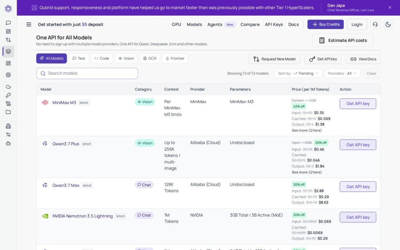Open the folder sidebar icon
This screenshot has width=400, height=250.
[x=8, y=112]
